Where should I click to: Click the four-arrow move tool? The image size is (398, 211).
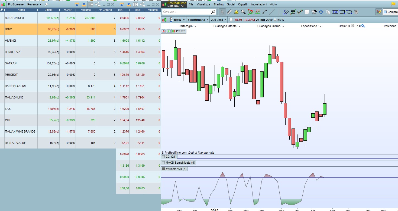click(321, 12)
